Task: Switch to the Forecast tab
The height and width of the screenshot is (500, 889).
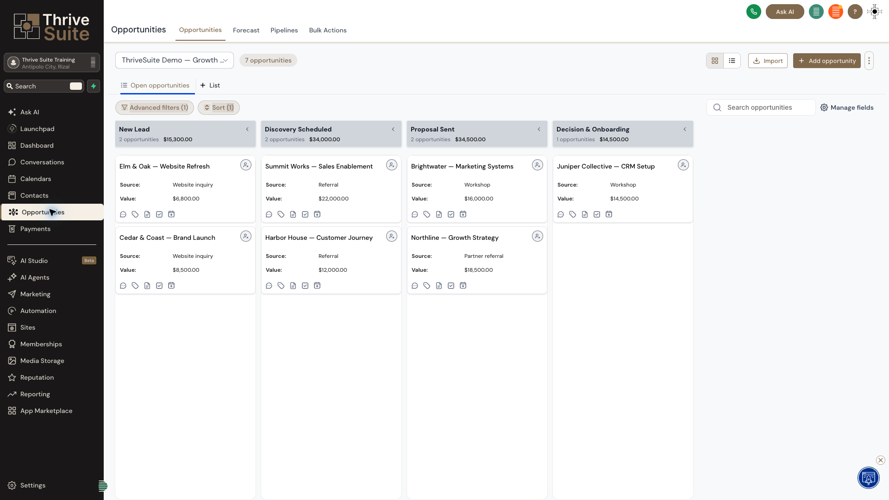Action: [246, 30]
